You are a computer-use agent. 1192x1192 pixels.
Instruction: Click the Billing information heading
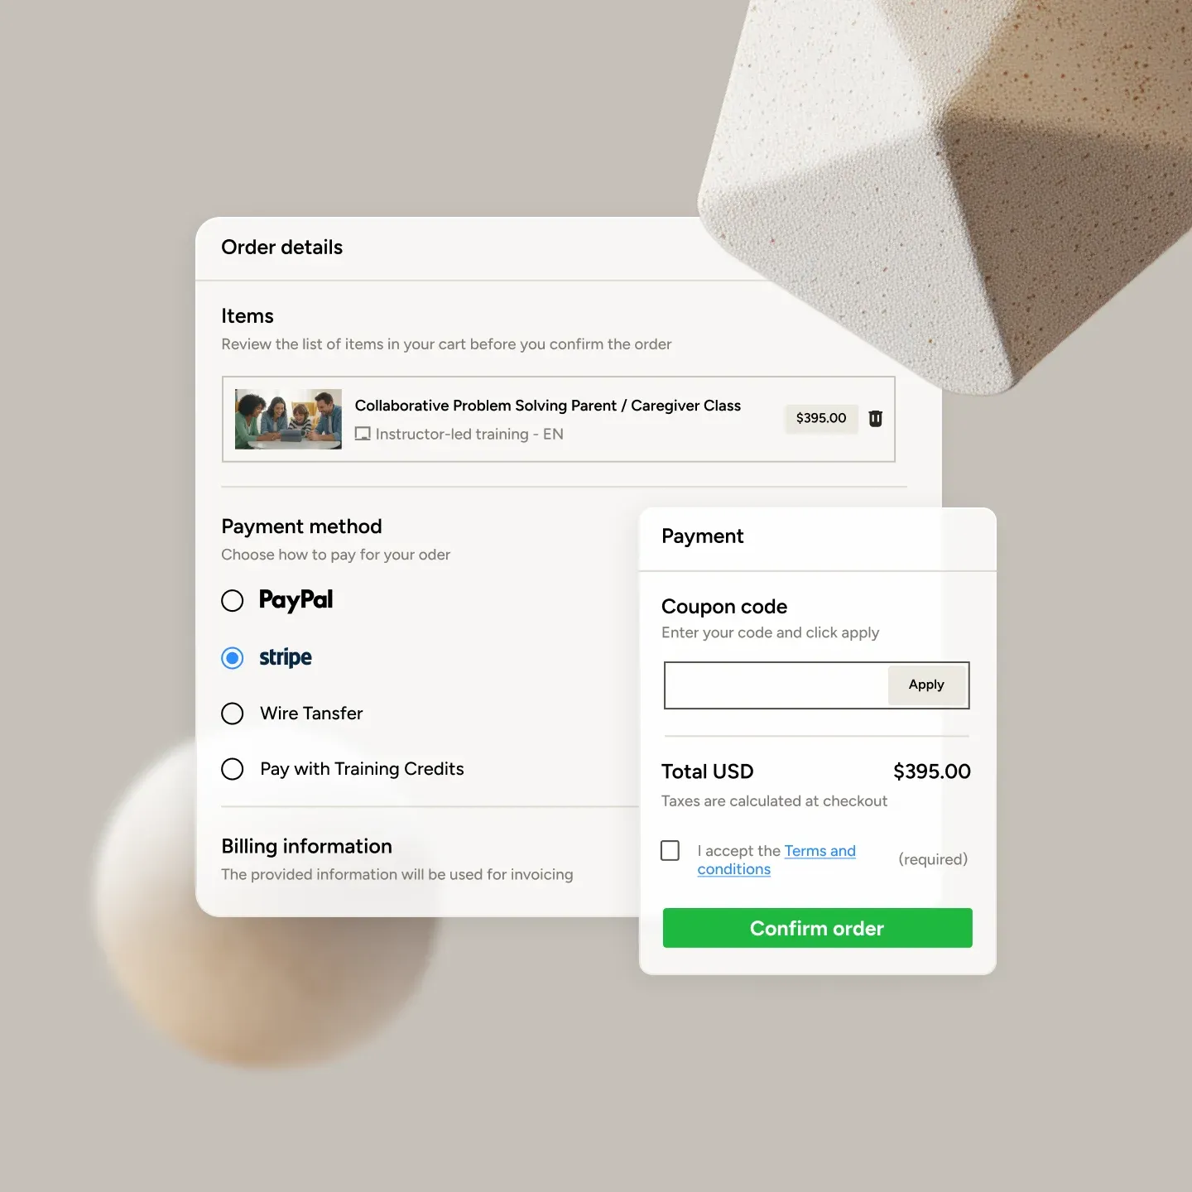coord(306,846)
